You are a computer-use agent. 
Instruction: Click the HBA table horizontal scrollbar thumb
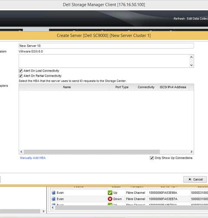(x=92, y=152)
